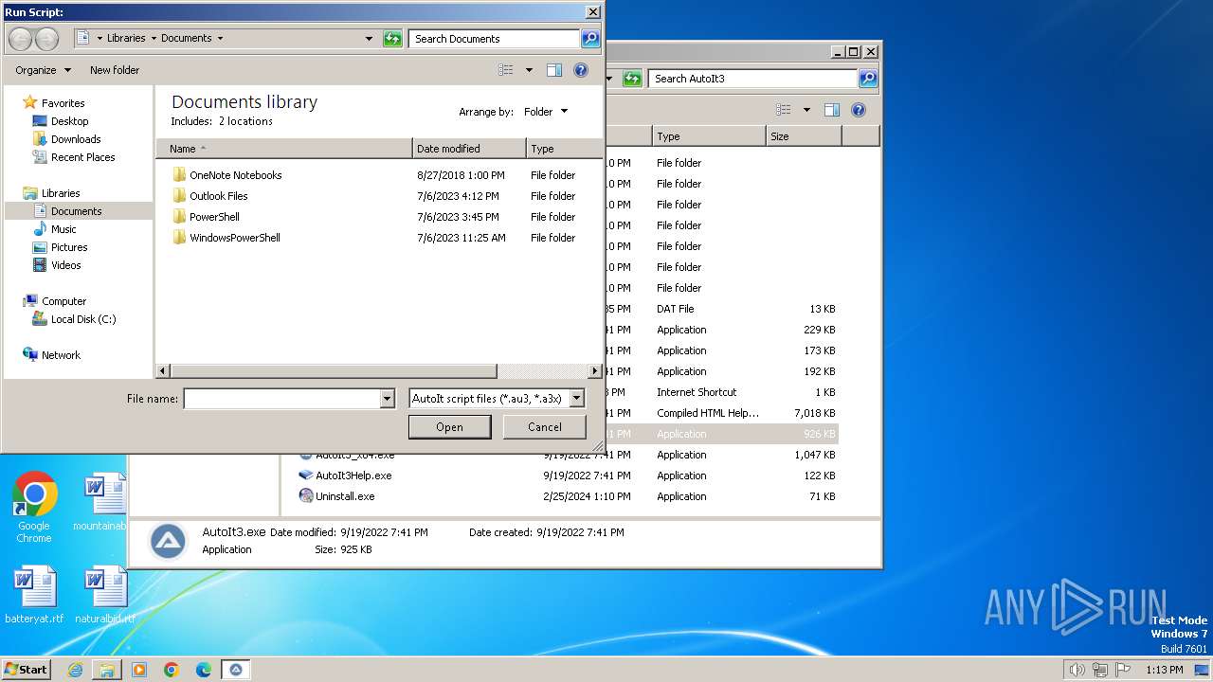Viewport: 1213px width, 682px height.
Task: Click Search AutoIt3 field in background window
Action: 753,79
